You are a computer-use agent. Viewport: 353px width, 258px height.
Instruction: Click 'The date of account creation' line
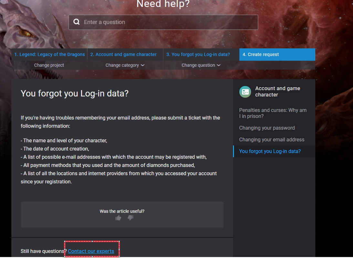click(x=55, y=149)
